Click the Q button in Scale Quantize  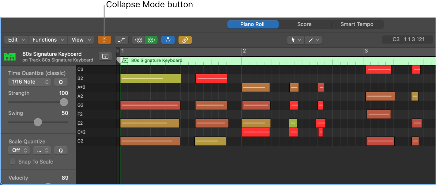tap(61, 150)
